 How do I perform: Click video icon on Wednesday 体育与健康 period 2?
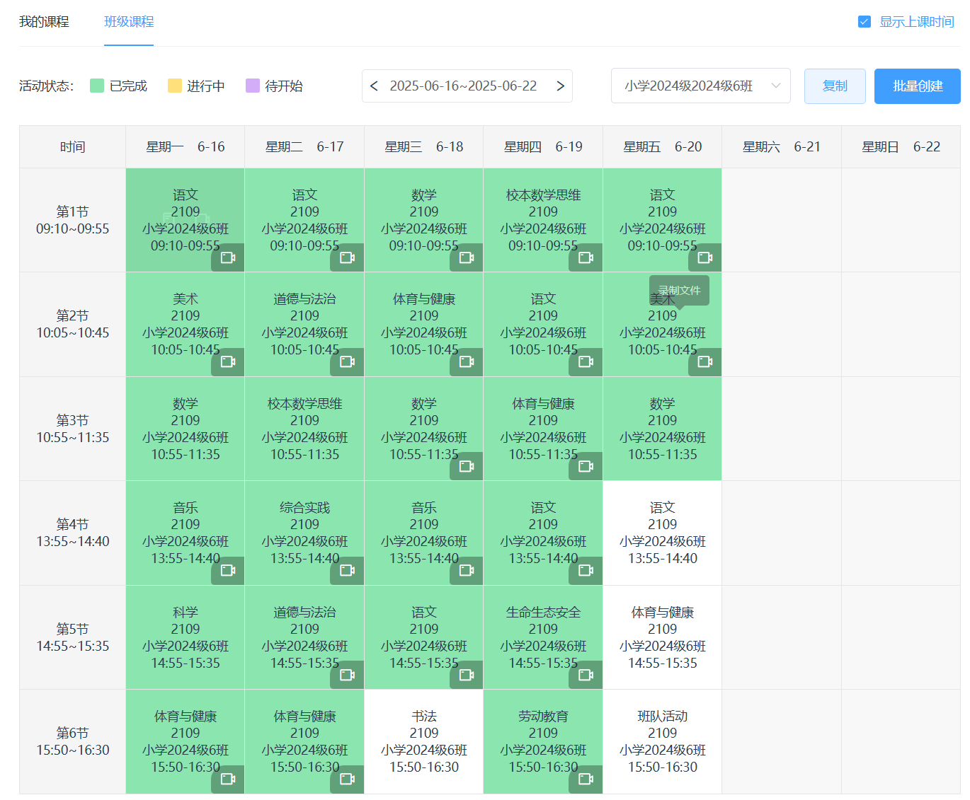466,361
